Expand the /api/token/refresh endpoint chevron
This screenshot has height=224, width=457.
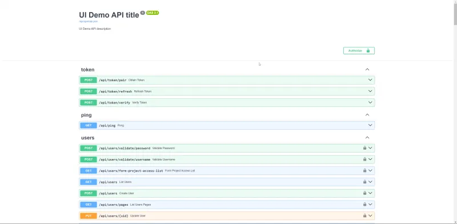[370, 91]
